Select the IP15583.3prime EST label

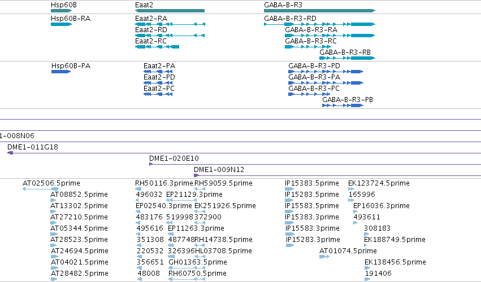[313, 228]
